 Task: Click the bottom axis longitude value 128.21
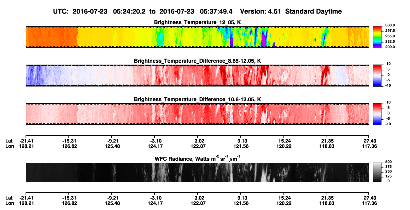coord(26,203)
